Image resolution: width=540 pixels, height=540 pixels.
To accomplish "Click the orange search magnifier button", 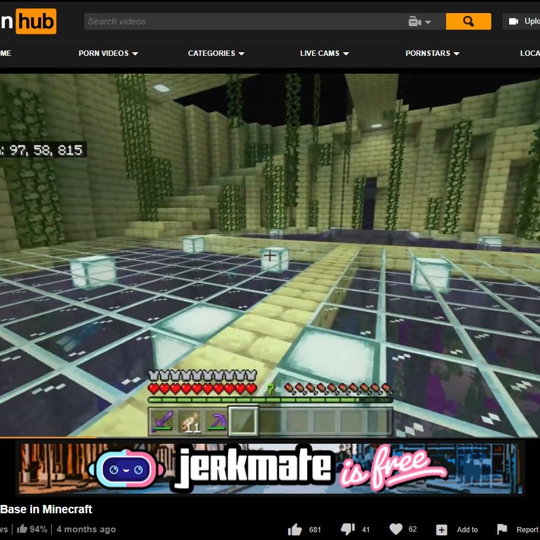I will (x=468, y=21).
